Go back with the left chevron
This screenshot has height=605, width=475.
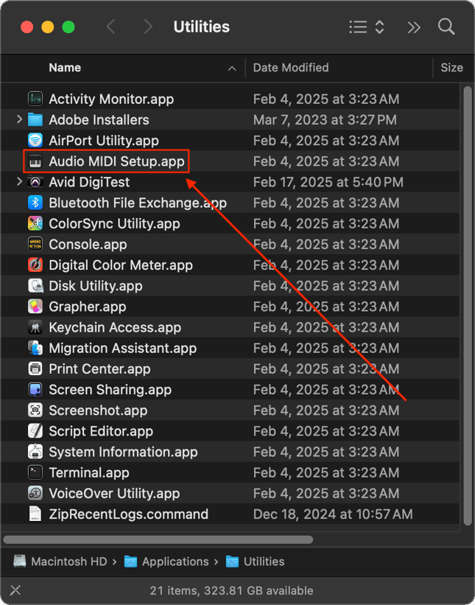tap(110, 27)
